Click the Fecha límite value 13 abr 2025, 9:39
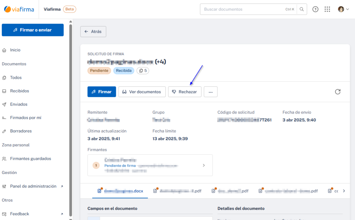 pyautogui.click(x=170, y=139)
